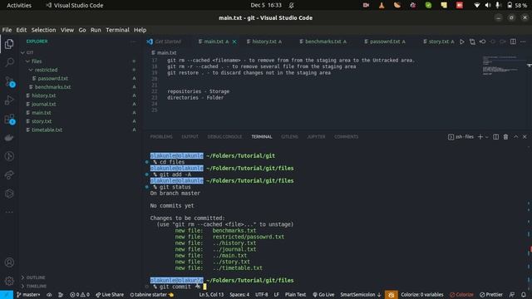The image size is (532, 299).
Task: Click the Dec 5 16:33 clock
Action: pos(266,5)
